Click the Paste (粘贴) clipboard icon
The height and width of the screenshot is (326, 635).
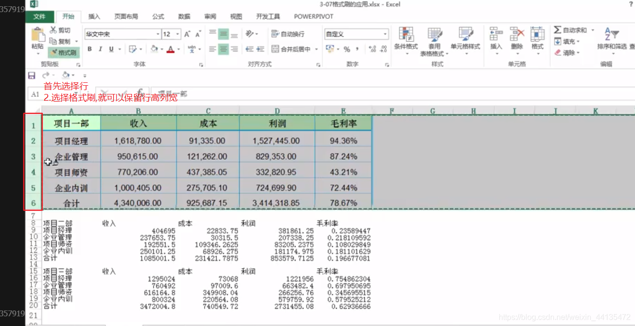[37, 34]
